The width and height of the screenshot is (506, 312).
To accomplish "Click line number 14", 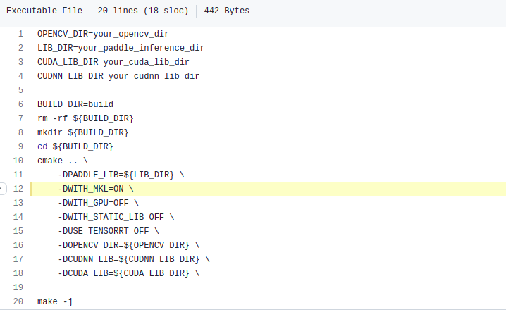I will pyautogui.click(x=18, y=217).
